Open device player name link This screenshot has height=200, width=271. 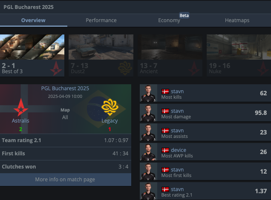(x=179, y=150)
